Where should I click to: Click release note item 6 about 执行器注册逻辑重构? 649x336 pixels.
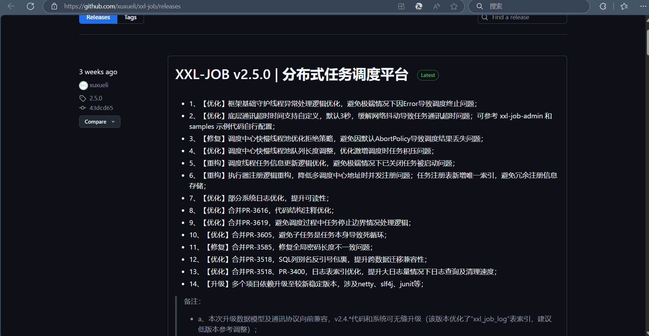pyautogui.click(x=373, y=181)
